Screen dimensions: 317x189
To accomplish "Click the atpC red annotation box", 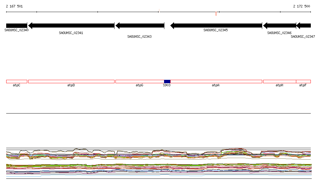I will pos(17,82).
